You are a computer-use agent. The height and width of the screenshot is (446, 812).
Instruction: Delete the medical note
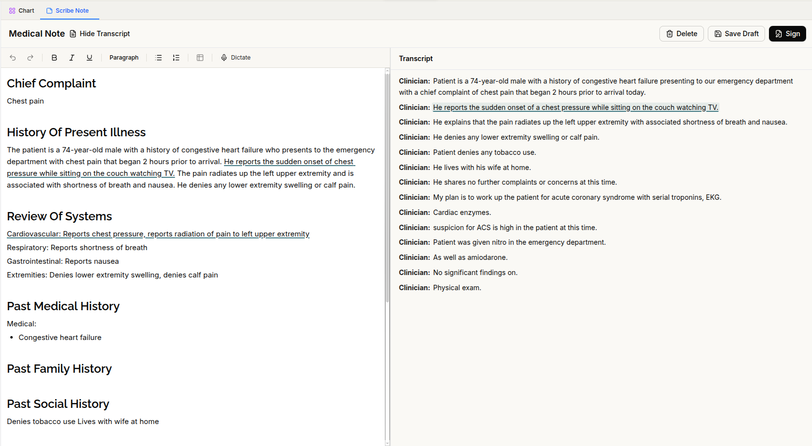pos(681,34)
